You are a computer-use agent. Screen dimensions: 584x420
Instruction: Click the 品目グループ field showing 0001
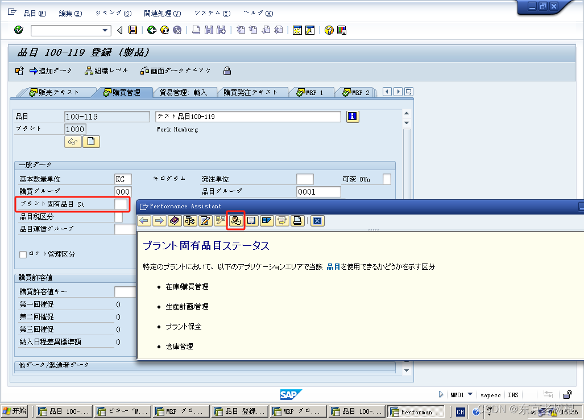(x=318, y=192)
